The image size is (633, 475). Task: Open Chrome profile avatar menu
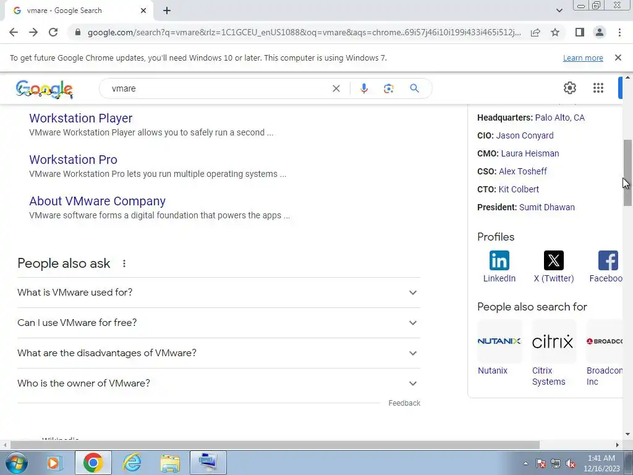tap(600, 32)
